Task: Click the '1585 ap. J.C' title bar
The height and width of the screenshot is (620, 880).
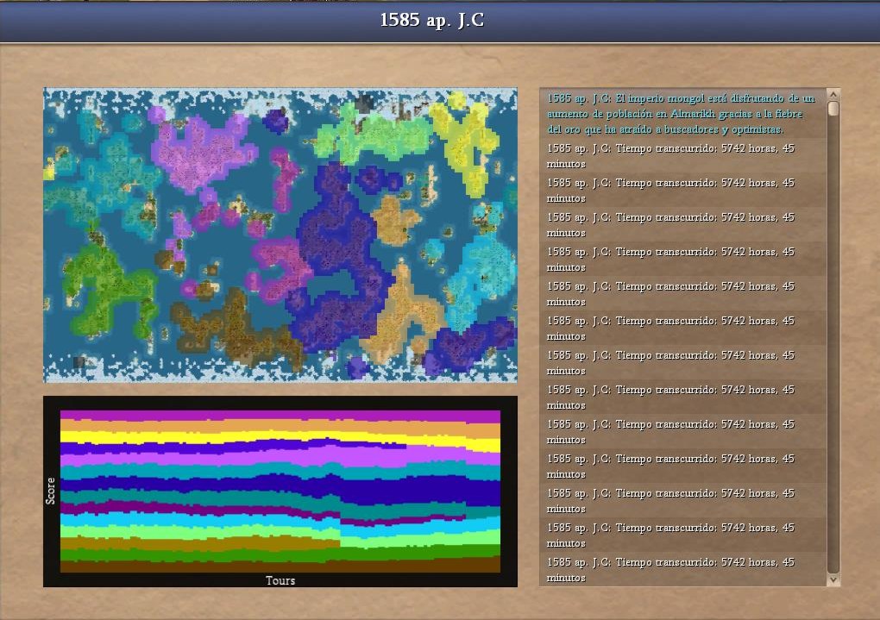Action: 432,21
